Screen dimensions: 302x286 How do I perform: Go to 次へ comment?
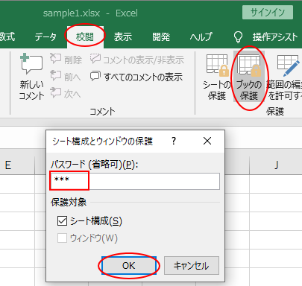click(65, 93)
